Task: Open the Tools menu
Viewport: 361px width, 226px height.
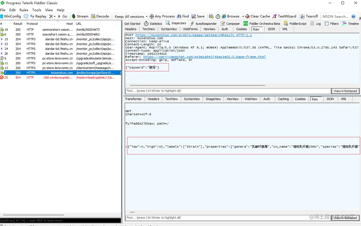Action: click(37, 10)
